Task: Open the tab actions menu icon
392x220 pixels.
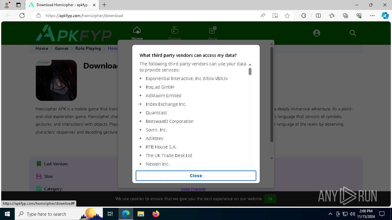Action: [x=18, y=5]
